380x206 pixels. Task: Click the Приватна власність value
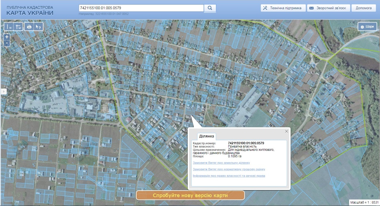[242, 147]
